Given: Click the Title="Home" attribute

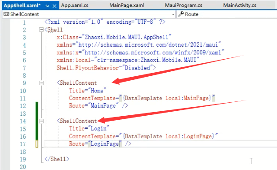Looking at the screenshot, I should (x=87, y=91).
